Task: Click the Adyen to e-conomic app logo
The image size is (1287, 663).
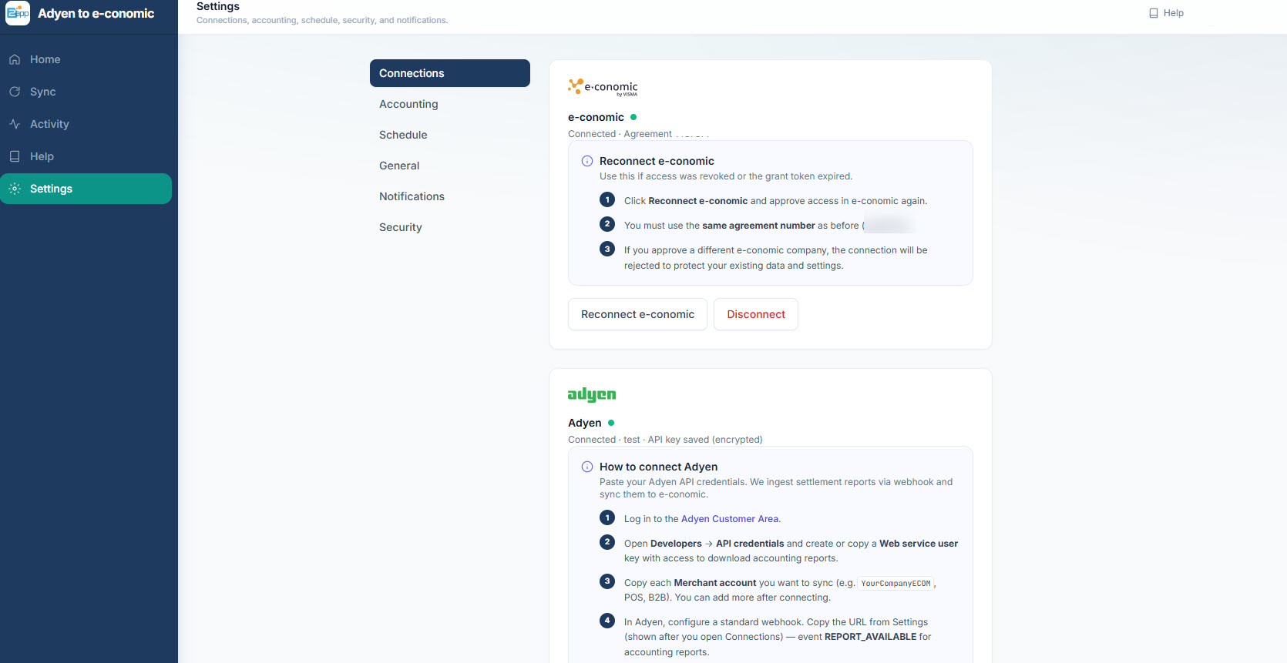Action: 18,13
